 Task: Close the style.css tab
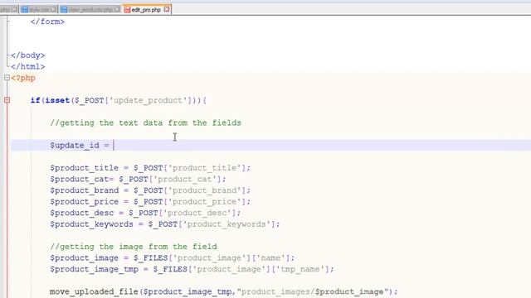(53, 10)
